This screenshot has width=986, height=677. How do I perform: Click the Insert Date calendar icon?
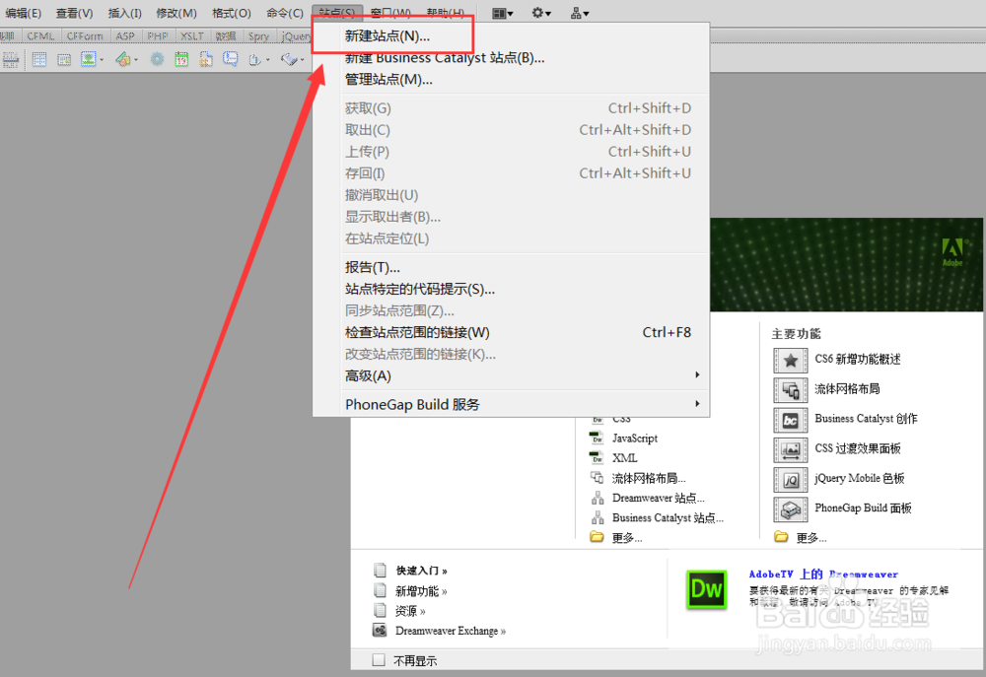tap(181, 60)
